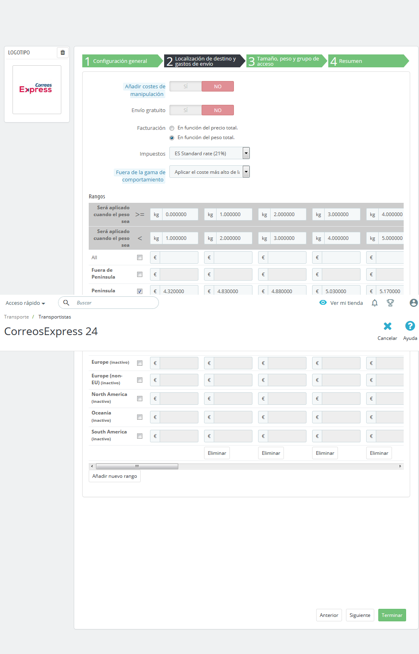Check the Fuera de Peninsula checkbox

coord(140,274)
